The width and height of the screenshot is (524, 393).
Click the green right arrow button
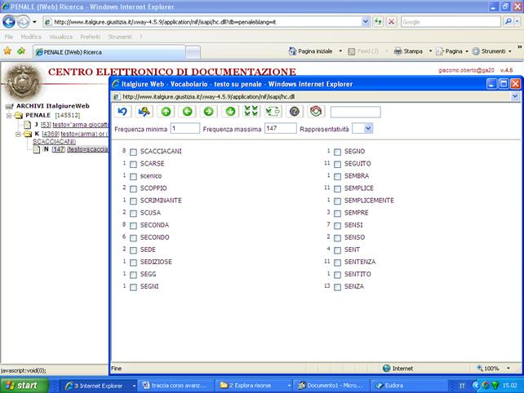[208, 112]
